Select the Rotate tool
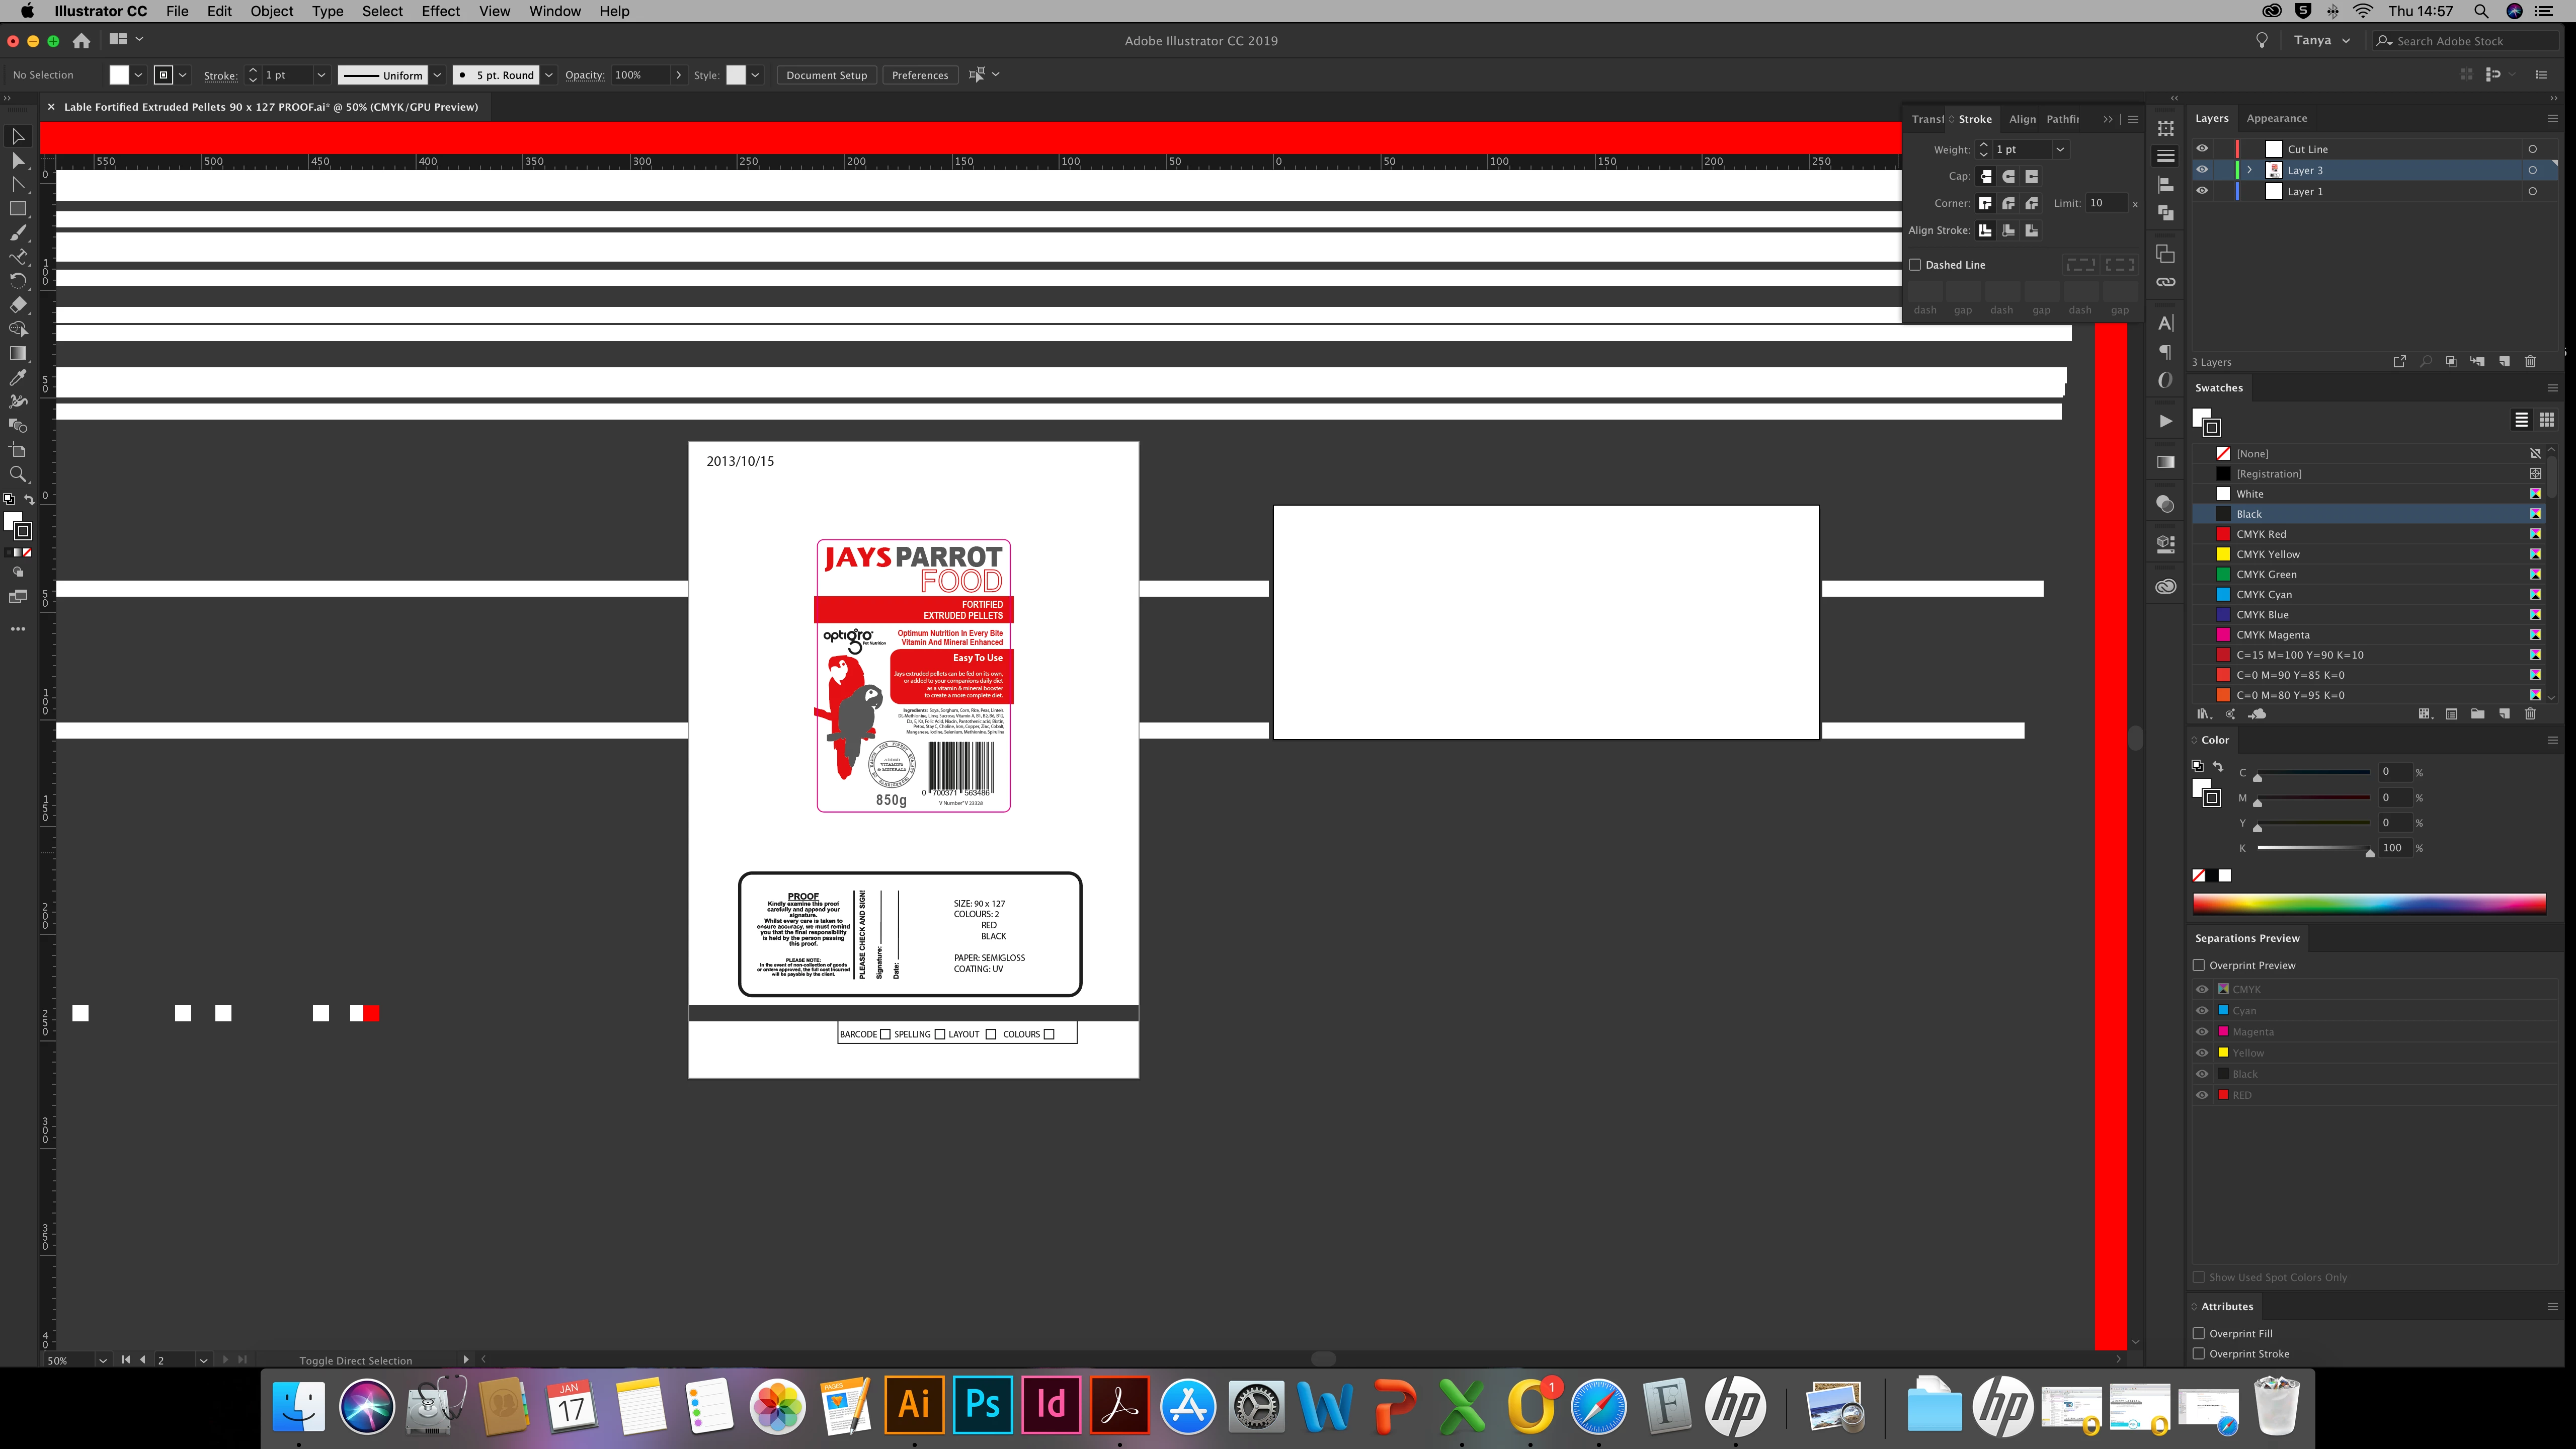This screenshot has width=2576, height=1449. tap(18, 281)
